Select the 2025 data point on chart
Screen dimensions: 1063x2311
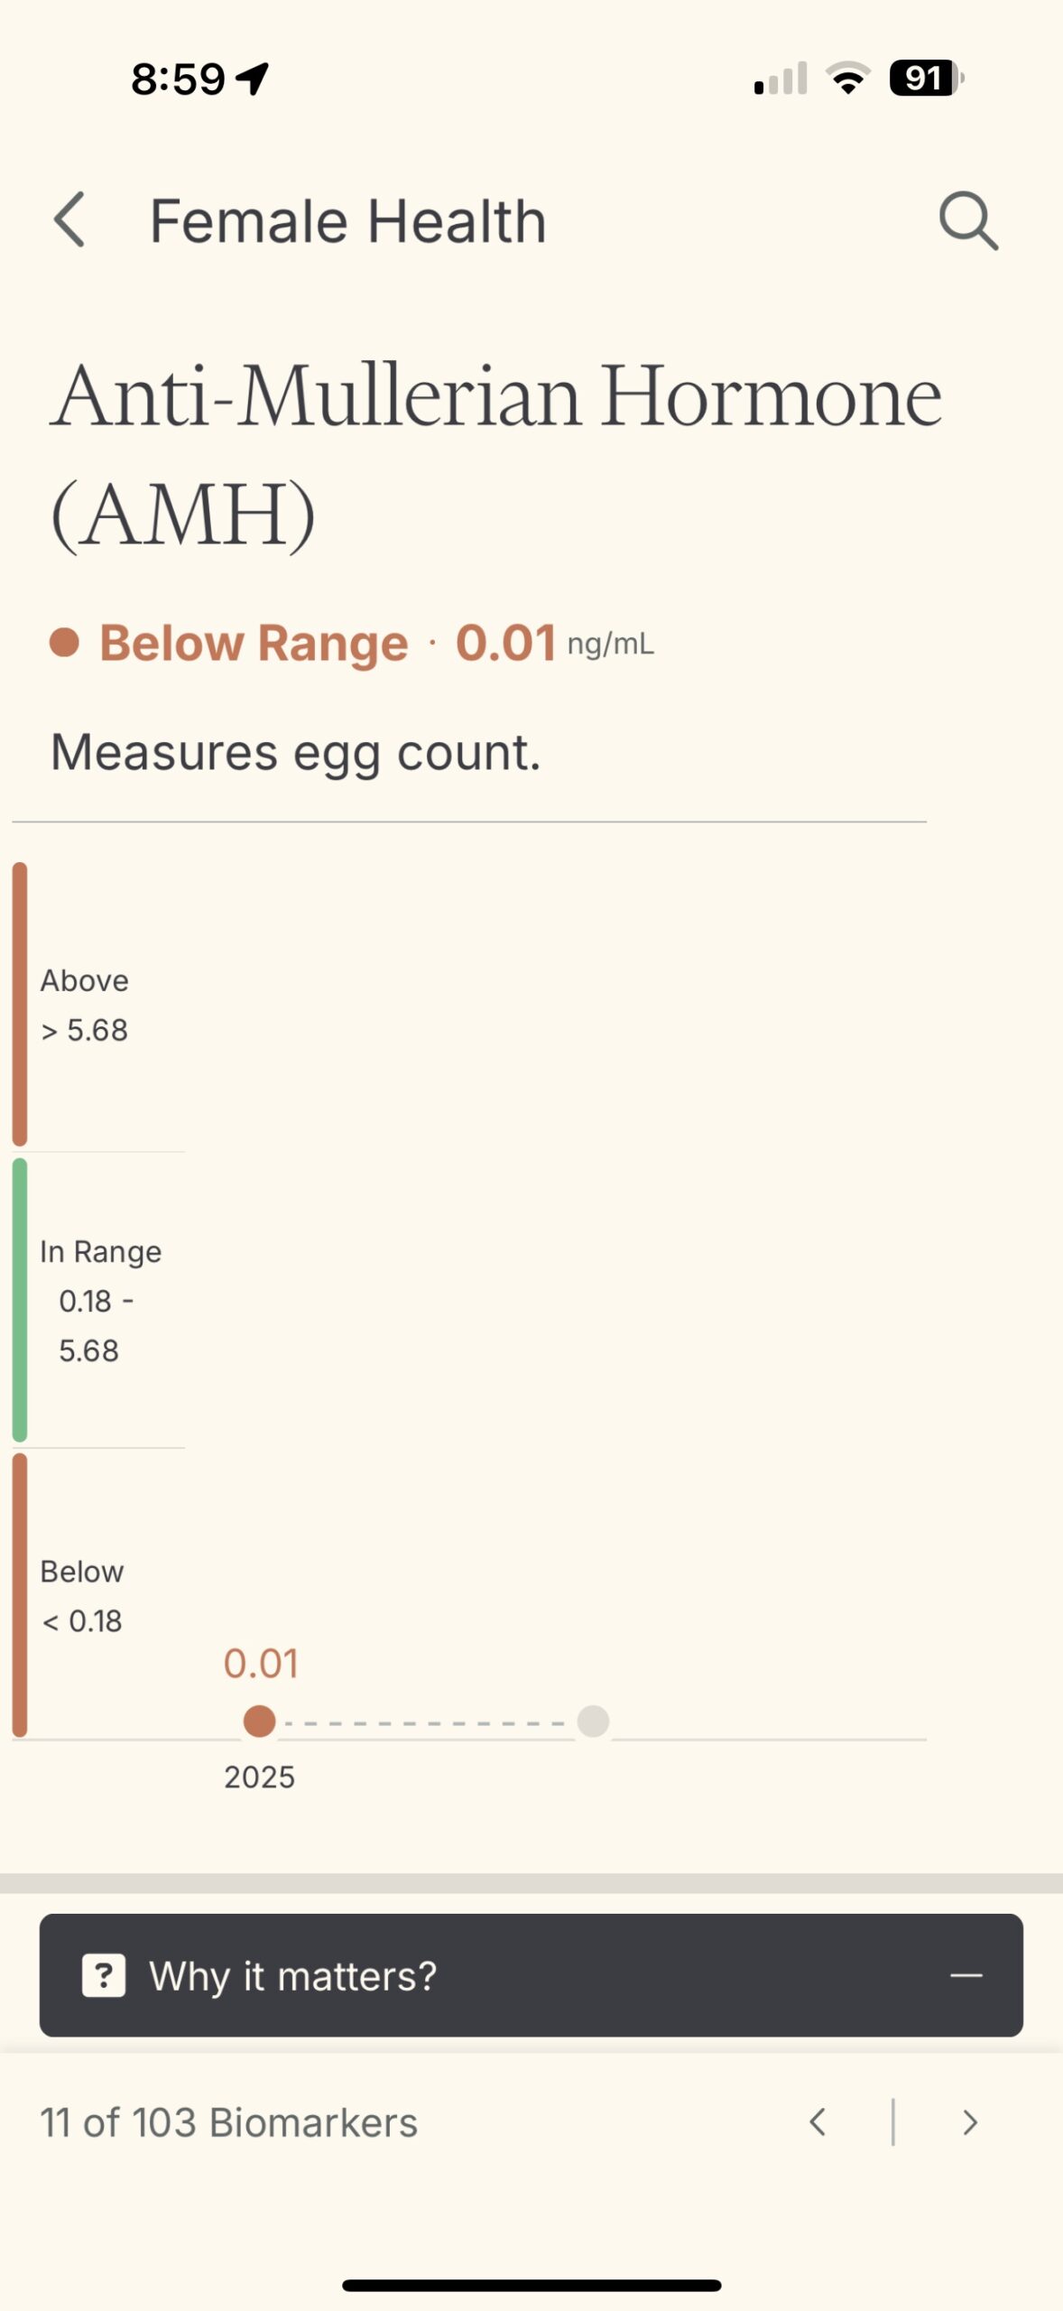(x=260, y=1722)
